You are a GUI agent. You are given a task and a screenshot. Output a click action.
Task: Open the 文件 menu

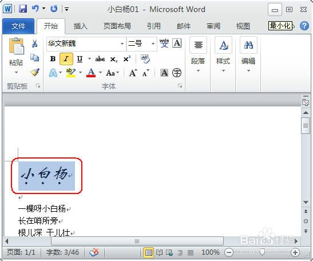18,26
